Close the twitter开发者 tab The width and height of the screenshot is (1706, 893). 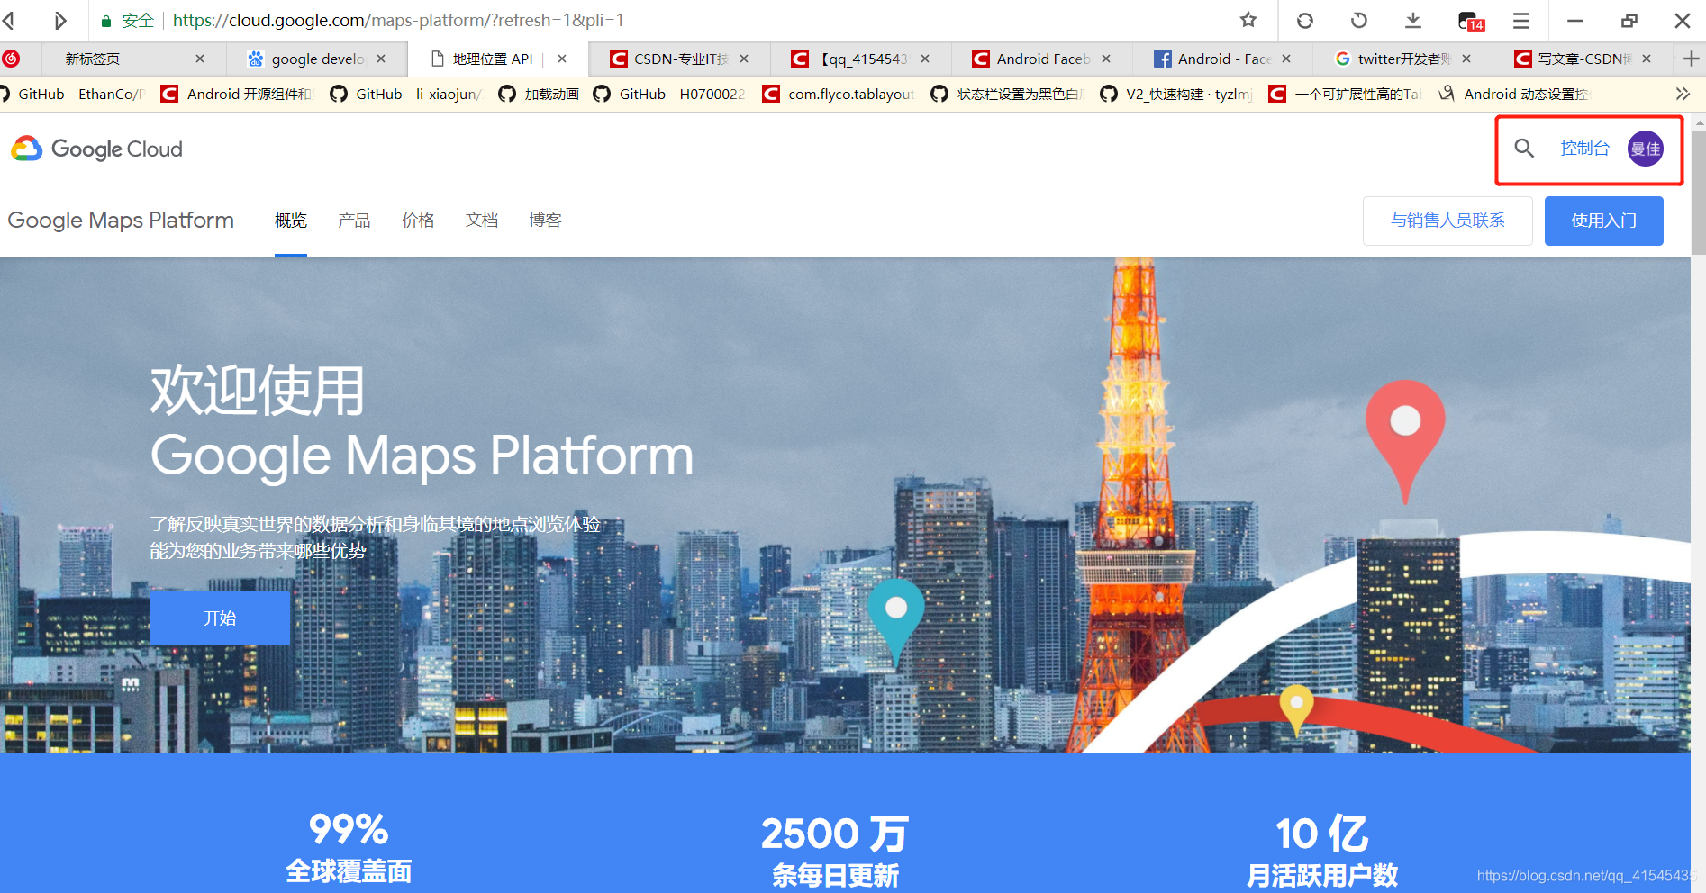(x=1466, y=59)
